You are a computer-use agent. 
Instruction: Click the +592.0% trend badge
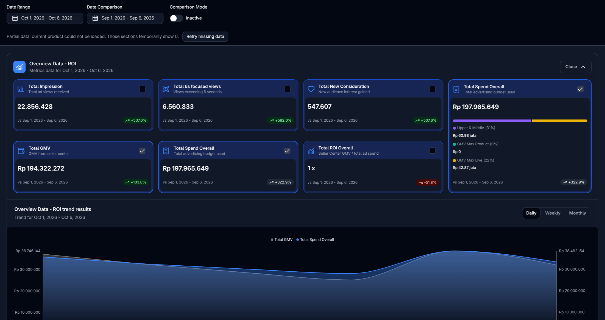coord(280,120)
